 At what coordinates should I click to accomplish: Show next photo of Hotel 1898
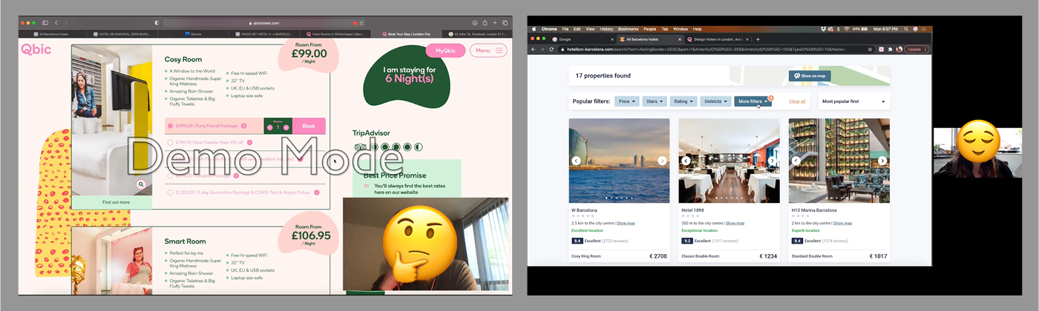(x=772, y=161)
